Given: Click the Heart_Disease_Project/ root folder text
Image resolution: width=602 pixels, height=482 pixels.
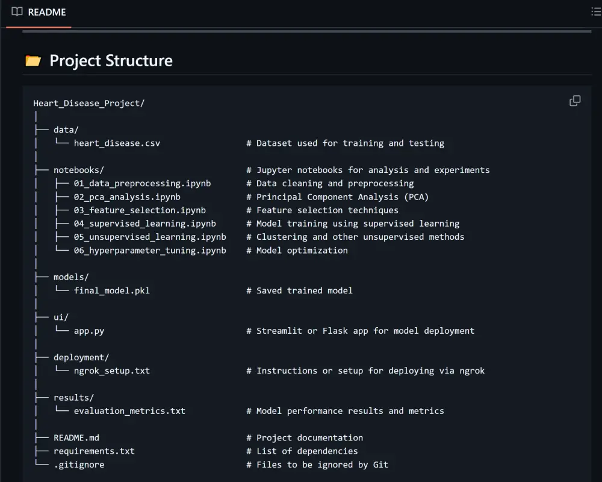Looking at the screenshot, I should click(88, 103).
